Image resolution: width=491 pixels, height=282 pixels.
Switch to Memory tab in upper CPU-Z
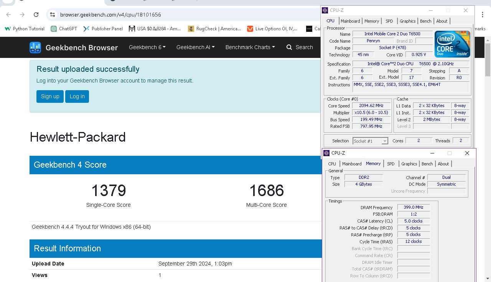[372, 21]
